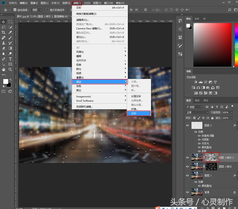
Task: Click 云彩 in the render submenu
Action: [x=138, y=113]
